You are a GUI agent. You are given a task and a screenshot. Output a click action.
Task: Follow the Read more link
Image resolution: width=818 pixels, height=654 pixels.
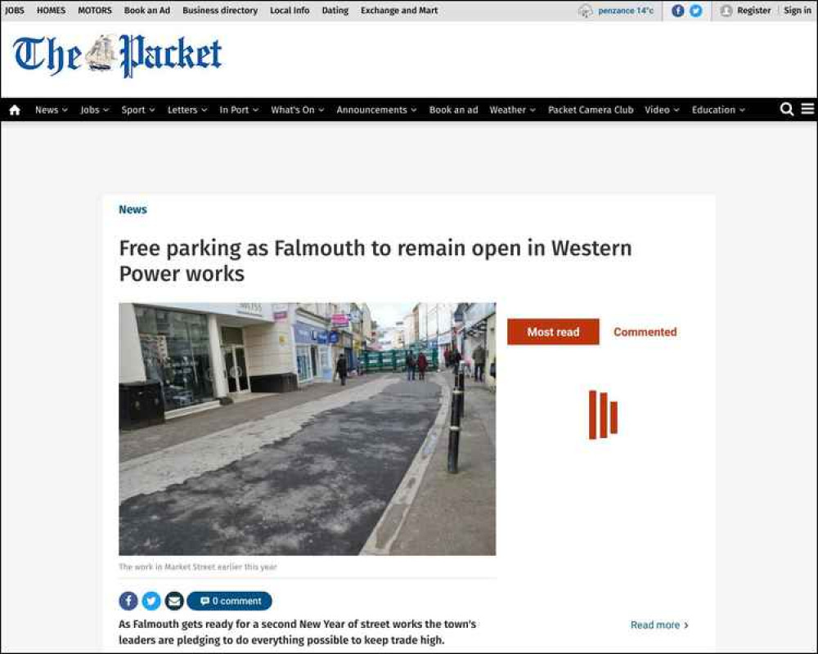click(x=659, y=625)
